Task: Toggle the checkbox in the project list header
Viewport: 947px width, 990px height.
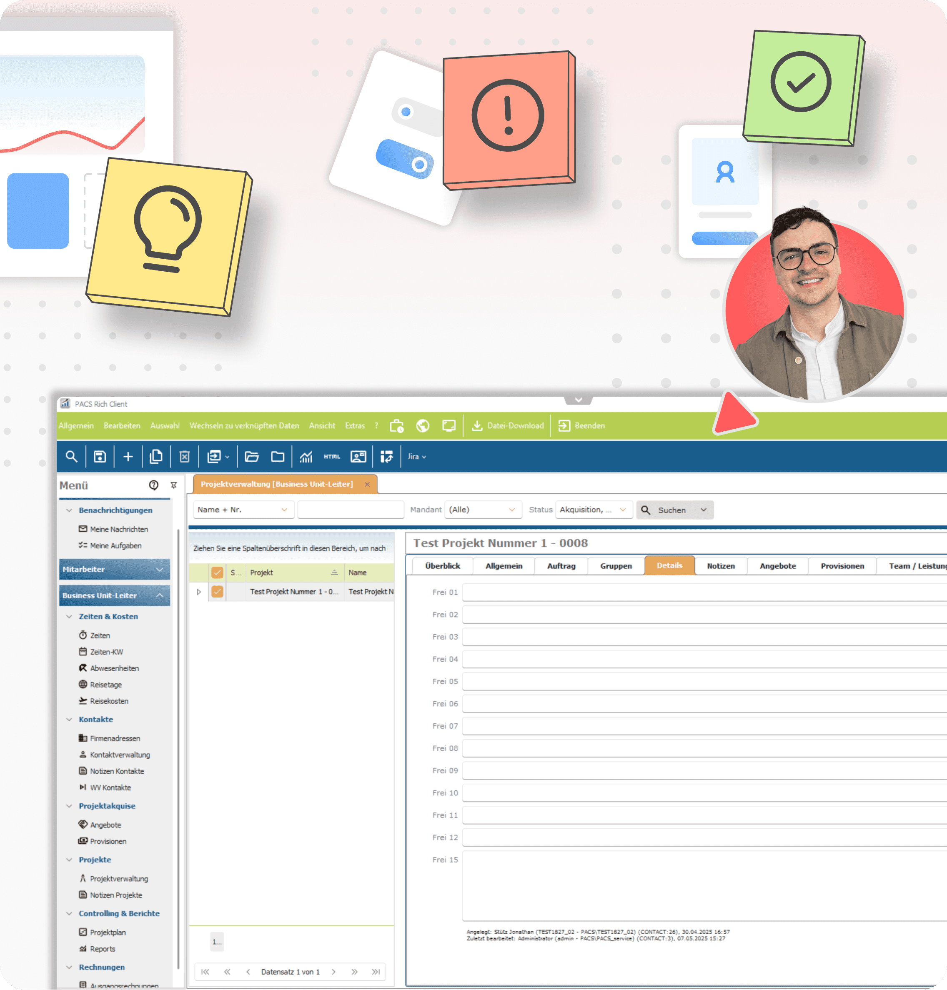Action: tap(217, 572)
